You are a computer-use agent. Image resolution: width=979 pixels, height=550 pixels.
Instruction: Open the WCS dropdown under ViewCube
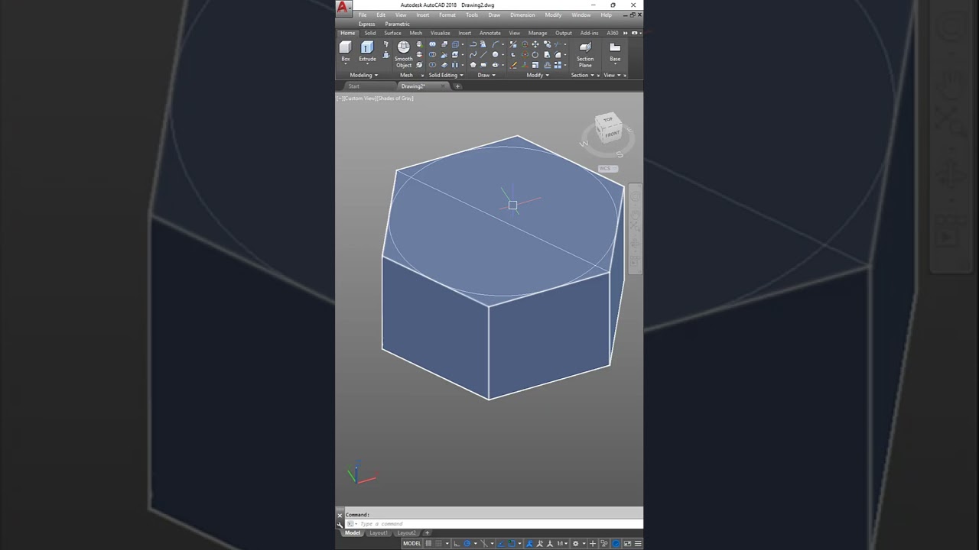608,168
